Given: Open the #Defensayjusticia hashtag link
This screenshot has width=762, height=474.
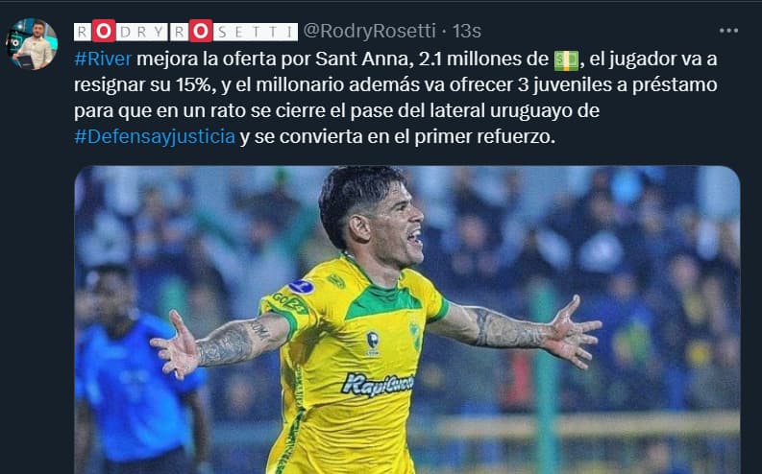Looking at the screenshot, I should (x=155, y=137).
